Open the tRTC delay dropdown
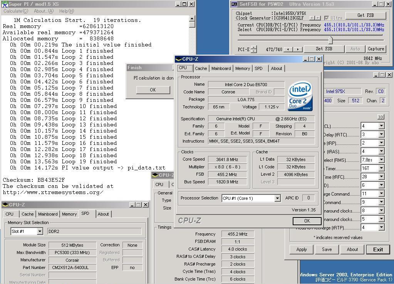 pos(381,135)
